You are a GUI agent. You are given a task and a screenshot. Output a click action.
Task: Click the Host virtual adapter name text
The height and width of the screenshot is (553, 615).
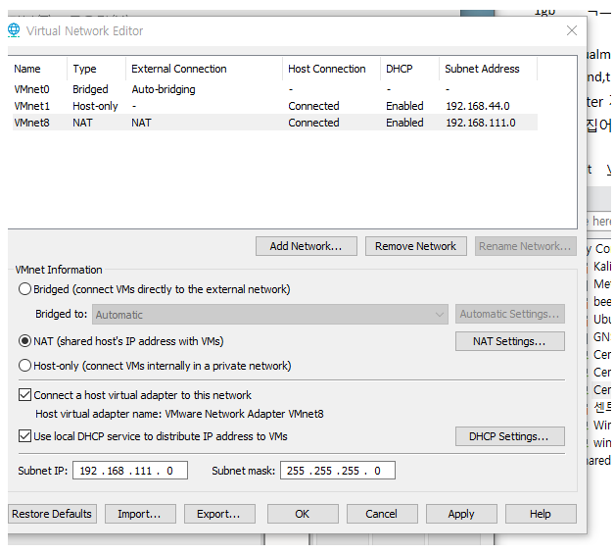click(179, 414)
